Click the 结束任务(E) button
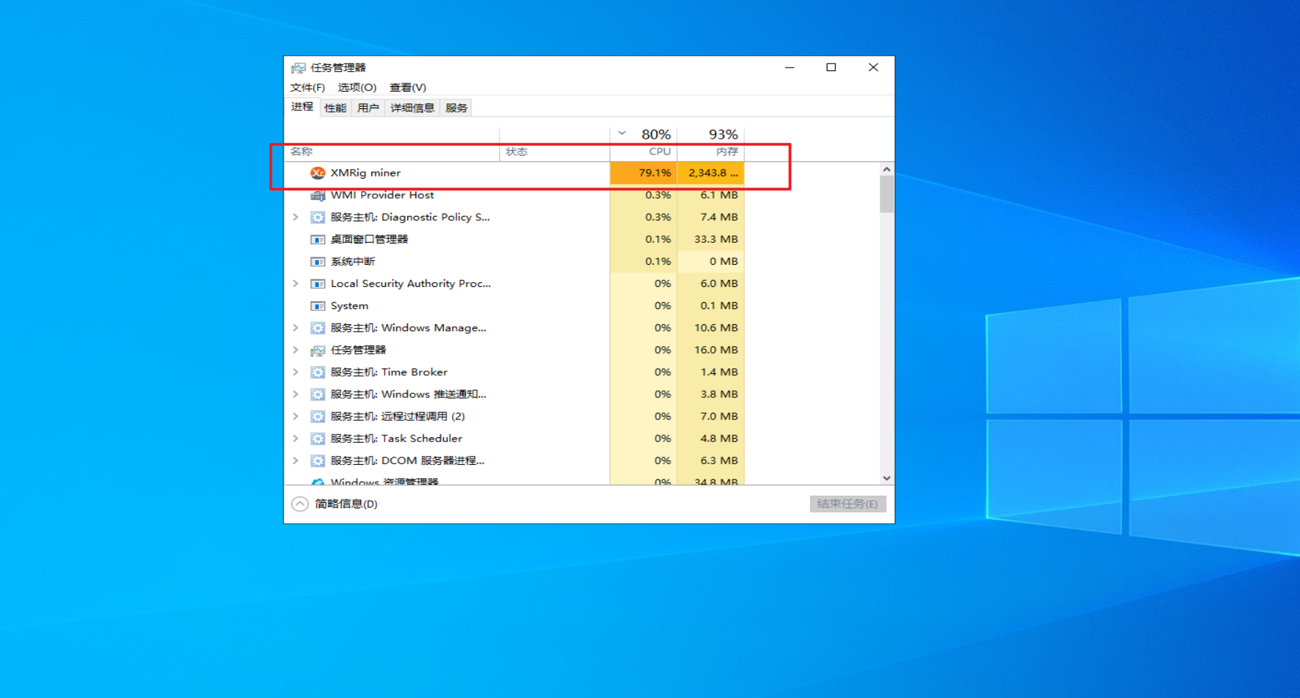Viewport: 1300px width, 698px height. tap(848, 504)
